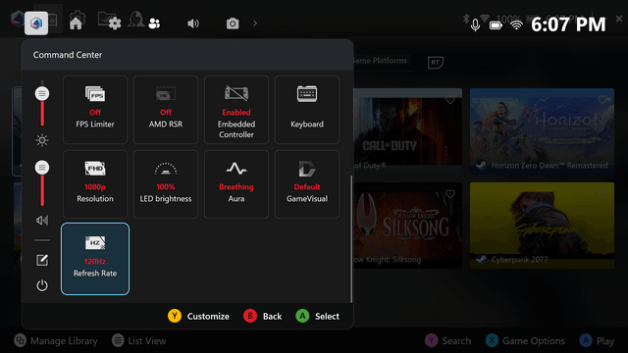Viewport: 628px width, 353px height.
Task: Favorite Call of Duty heart icon
Action: click(x=450, y=100)
